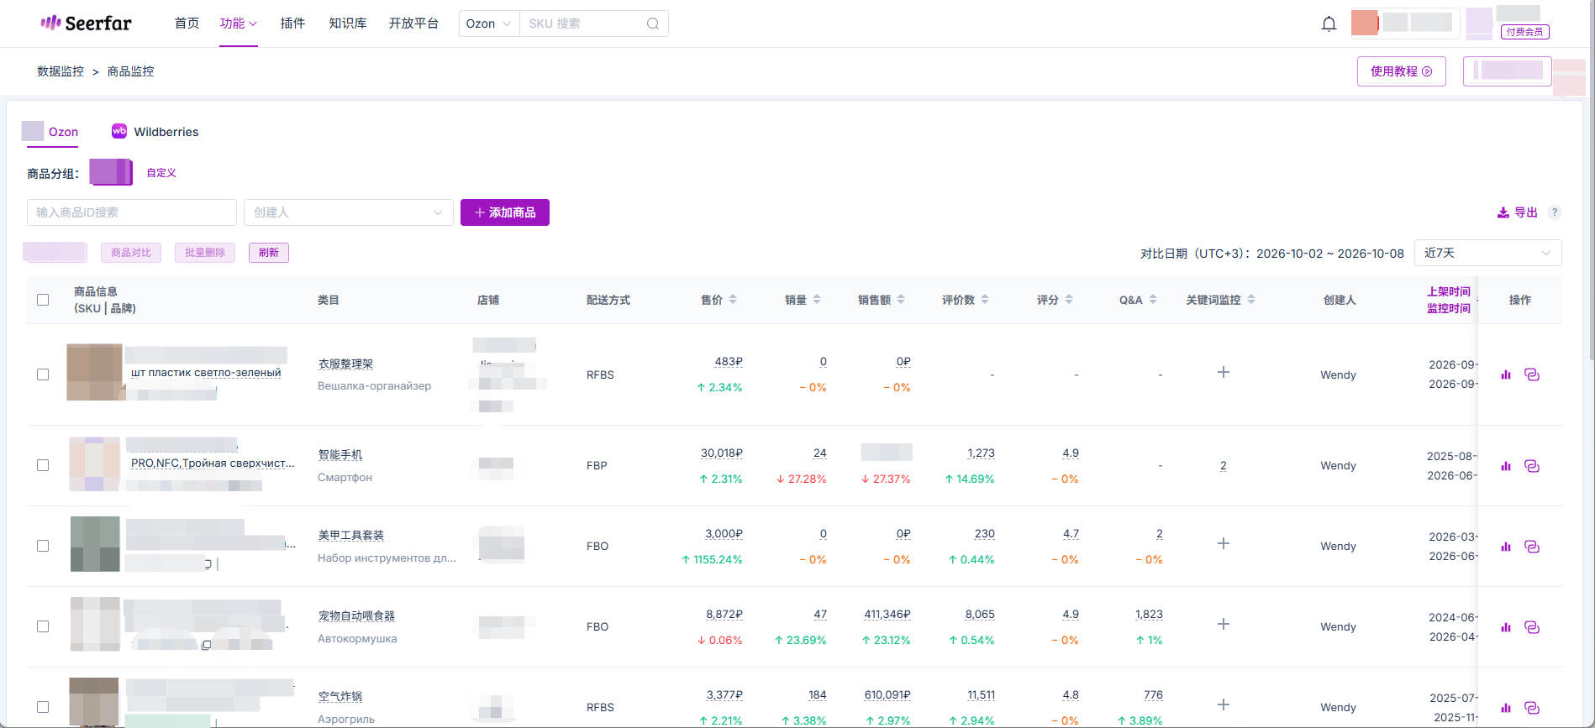Open the notifications bell
The image size is (1595, 728).
(x=1329, y=24)
